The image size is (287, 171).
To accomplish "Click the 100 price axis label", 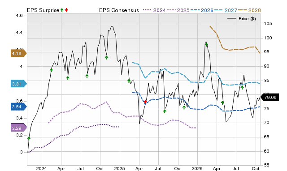I will 268,38.
